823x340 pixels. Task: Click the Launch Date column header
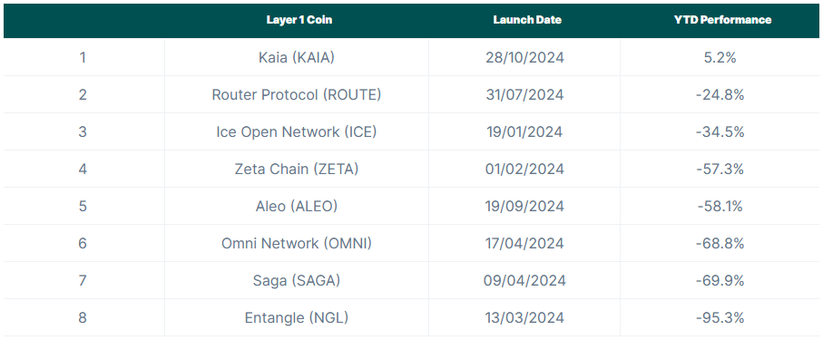point(527,20)
